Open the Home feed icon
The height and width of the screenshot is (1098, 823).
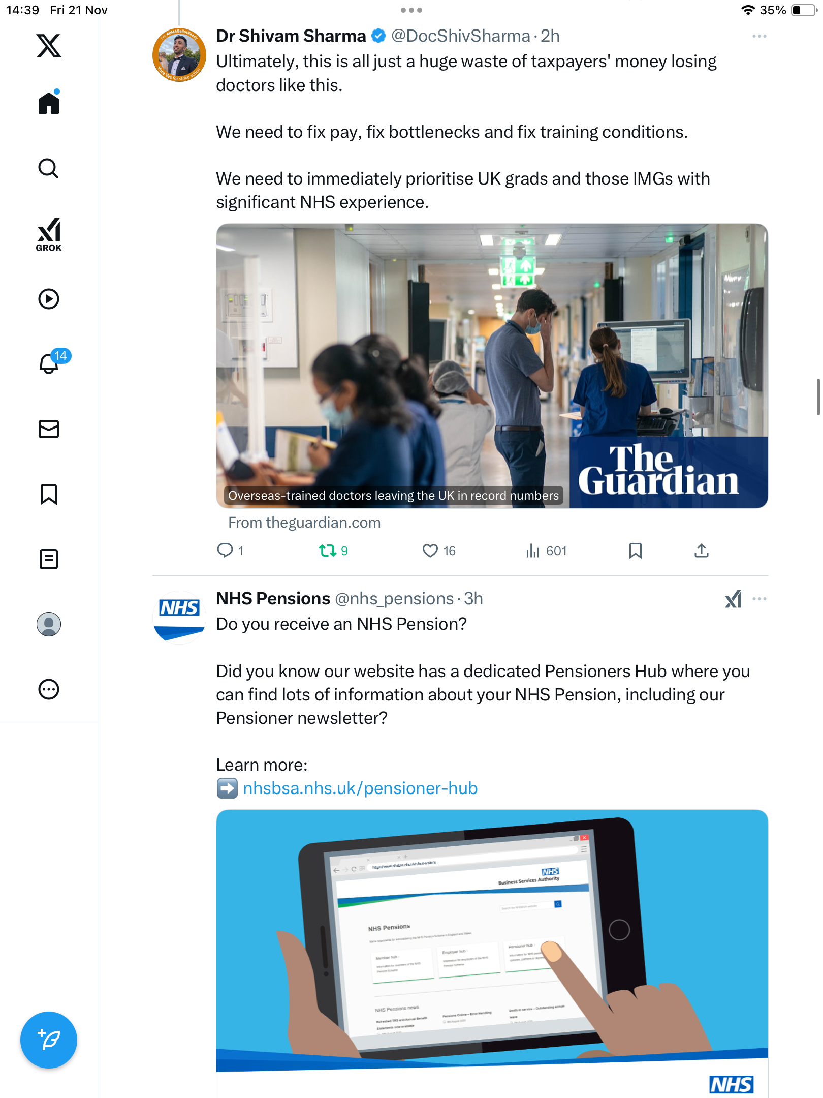pos(49,102)
